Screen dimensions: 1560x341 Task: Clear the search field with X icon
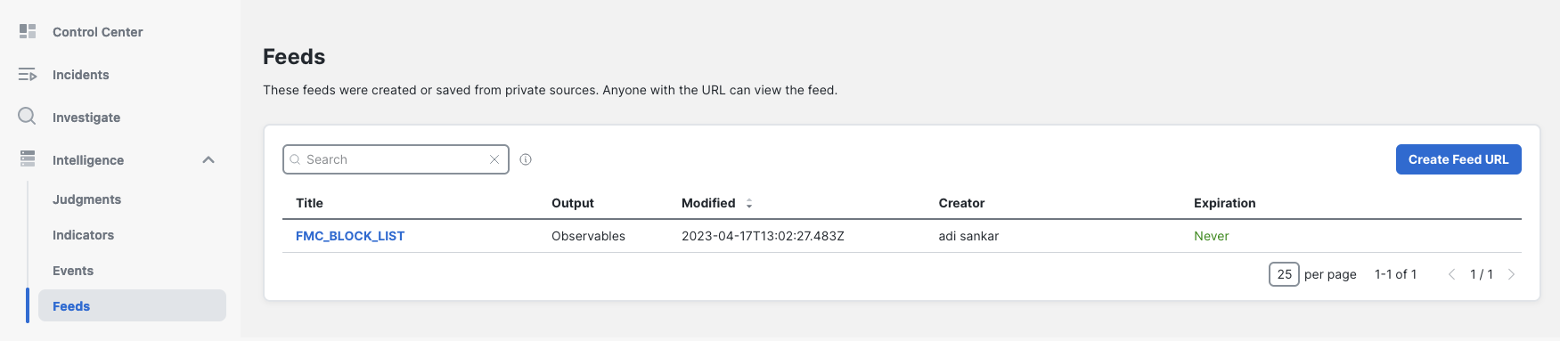[x=494, y=159]
